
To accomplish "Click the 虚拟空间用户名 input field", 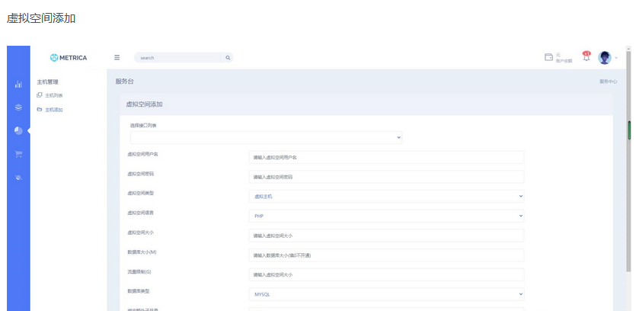I will [x=386, y=157].
